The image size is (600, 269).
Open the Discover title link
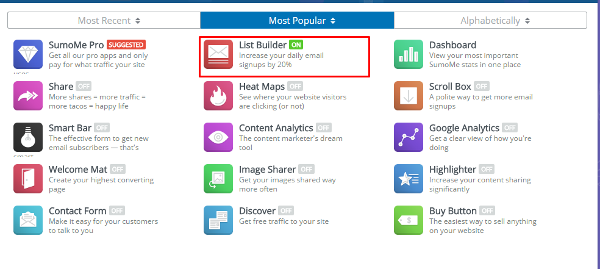click(x=257, y=210)
